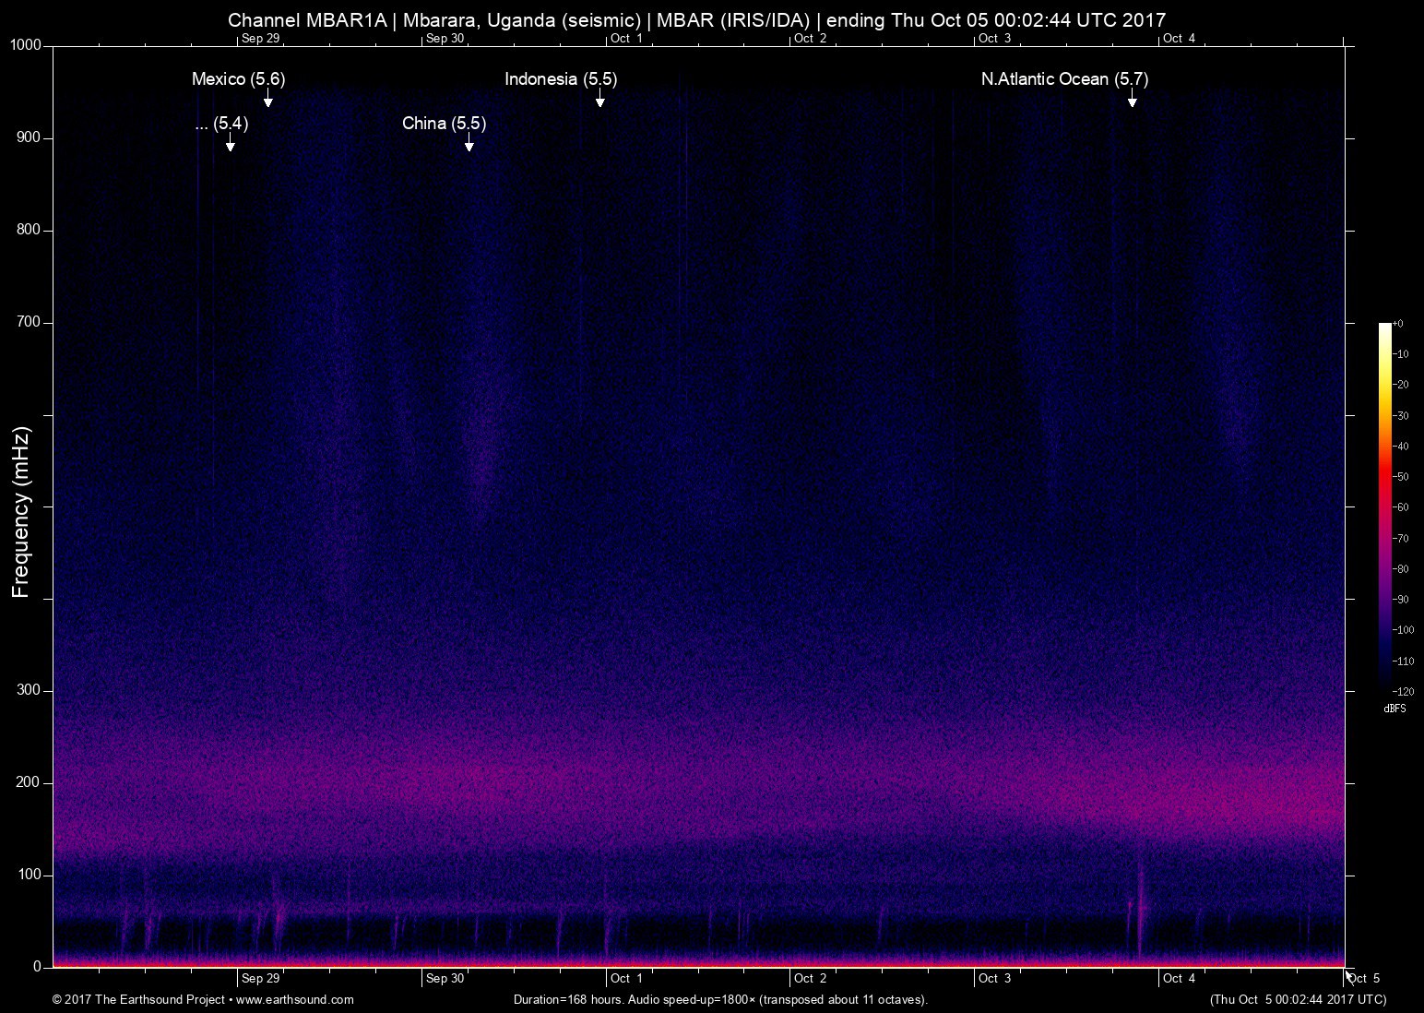Click the arrow below N.Atlantic Ocean (5.7)
The height and width of the screenshot is (1013, 1424).
[x=1132, y=99]
